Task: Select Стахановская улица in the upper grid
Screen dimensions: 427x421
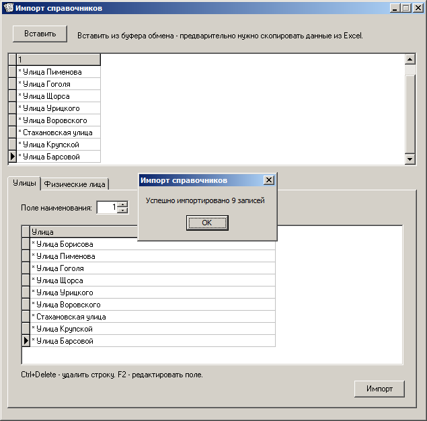Action: [x=59, y=132]
